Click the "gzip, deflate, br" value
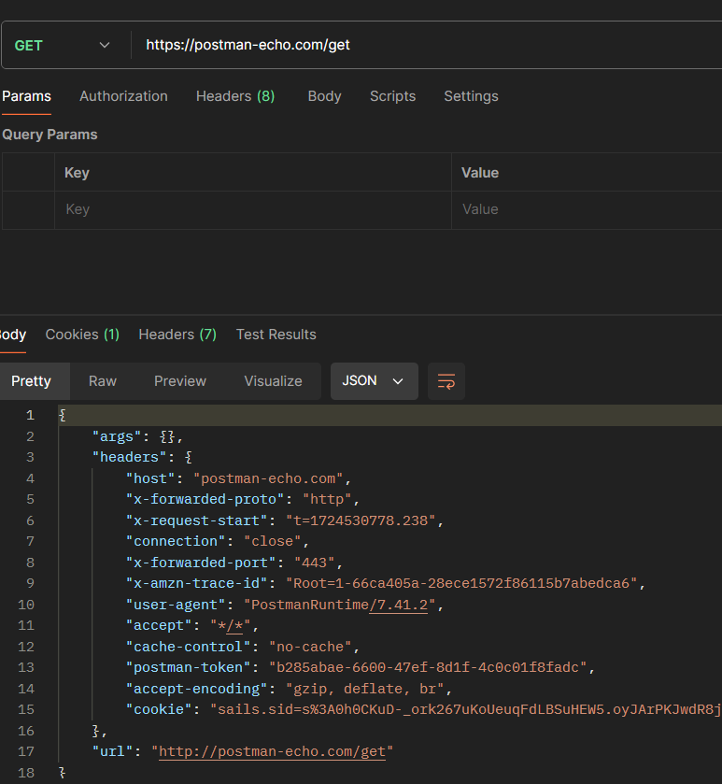The height and width of the screenshot is (784, 722). (365, 689)
